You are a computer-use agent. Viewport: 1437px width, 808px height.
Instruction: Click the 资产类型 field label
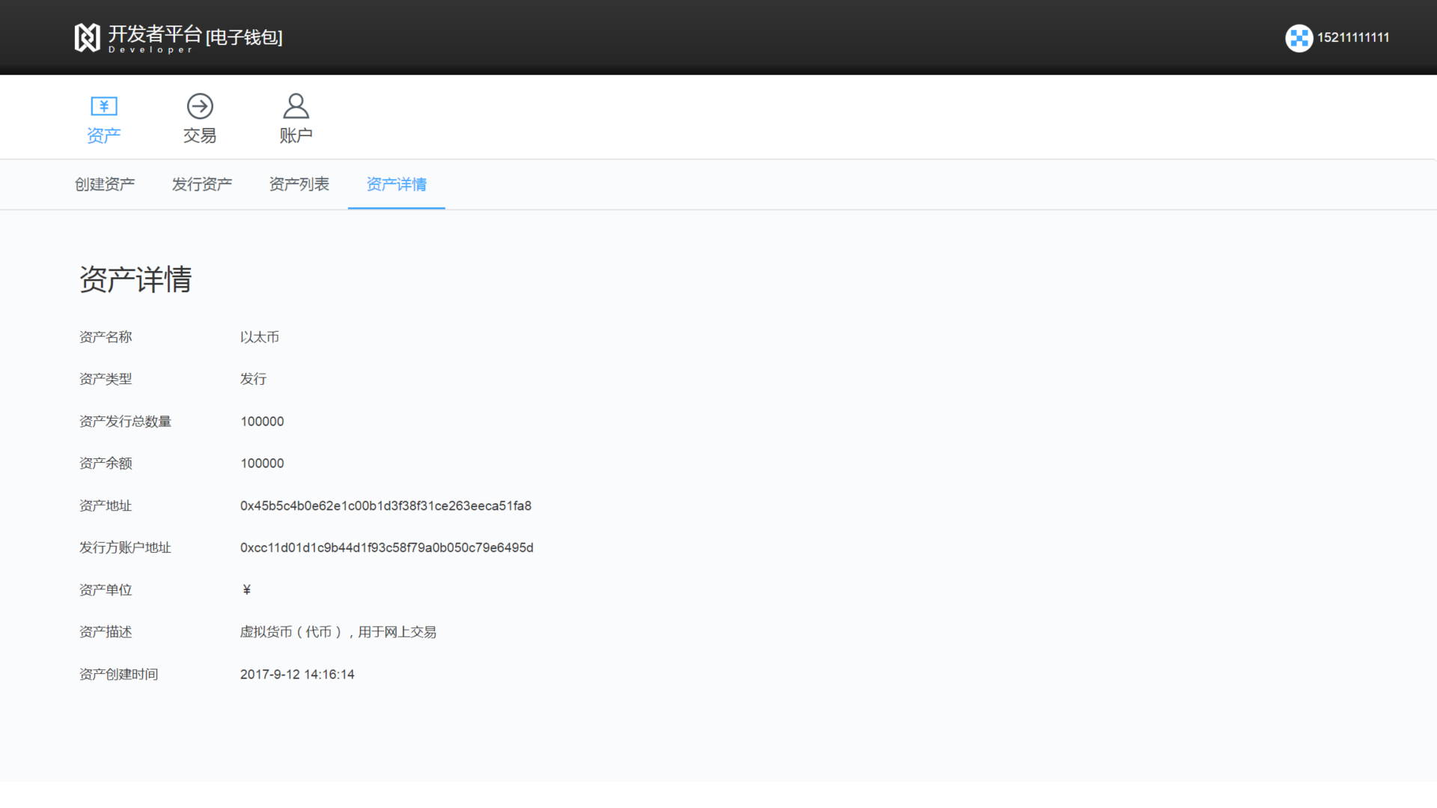[106, 379]
